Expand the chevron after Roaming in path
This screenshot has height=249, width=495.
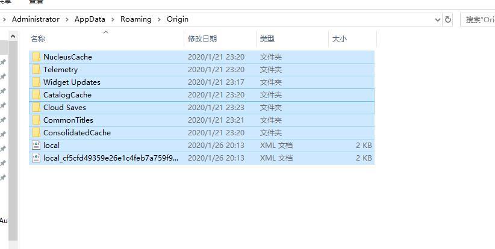(159, 19)
